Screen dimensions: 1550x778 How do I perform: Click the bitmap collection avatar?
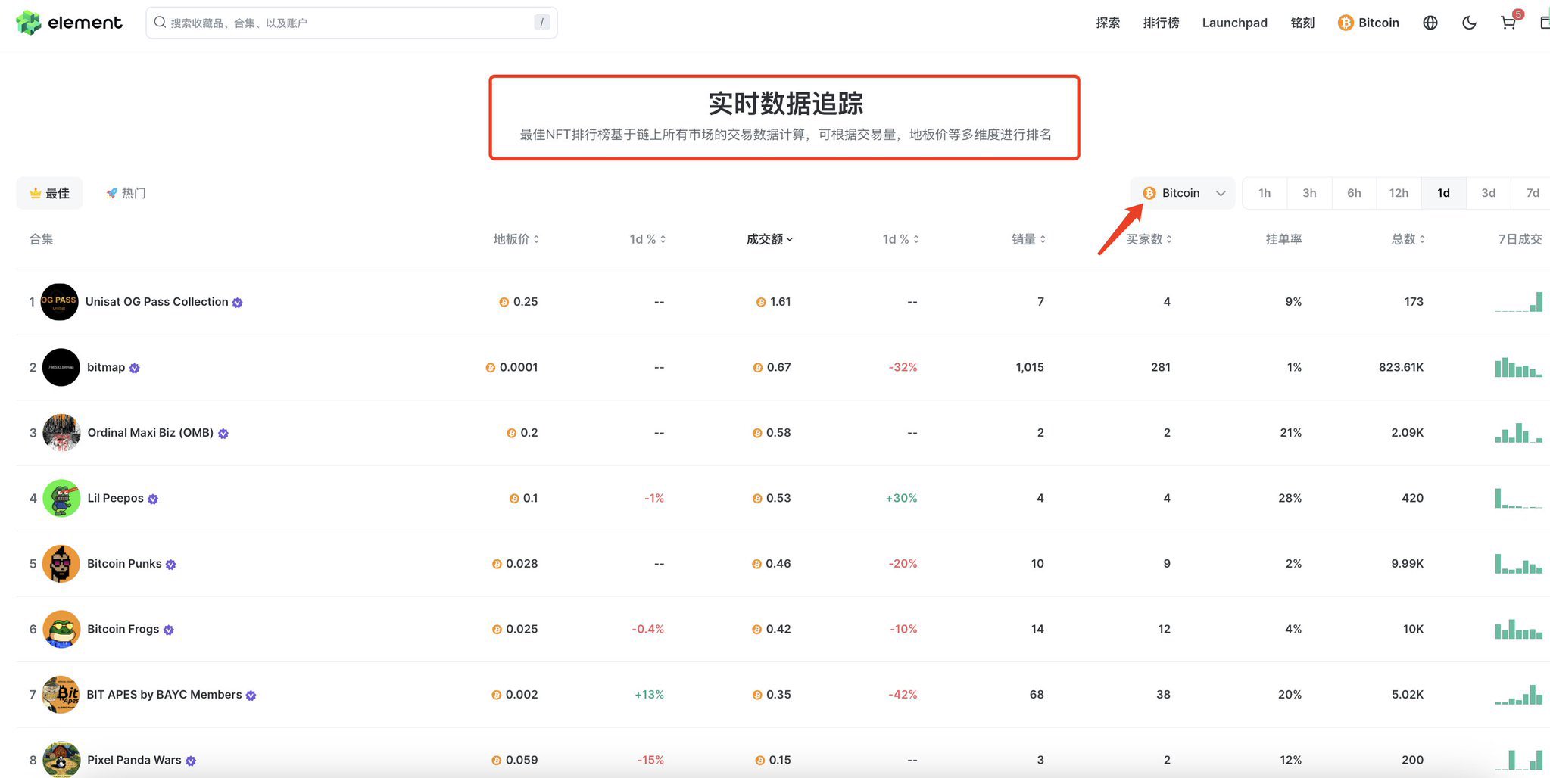61,367
